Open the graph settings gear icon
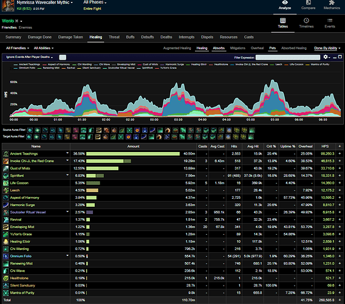The width and height of the screenshot is (345, 304). pos(326,57)
